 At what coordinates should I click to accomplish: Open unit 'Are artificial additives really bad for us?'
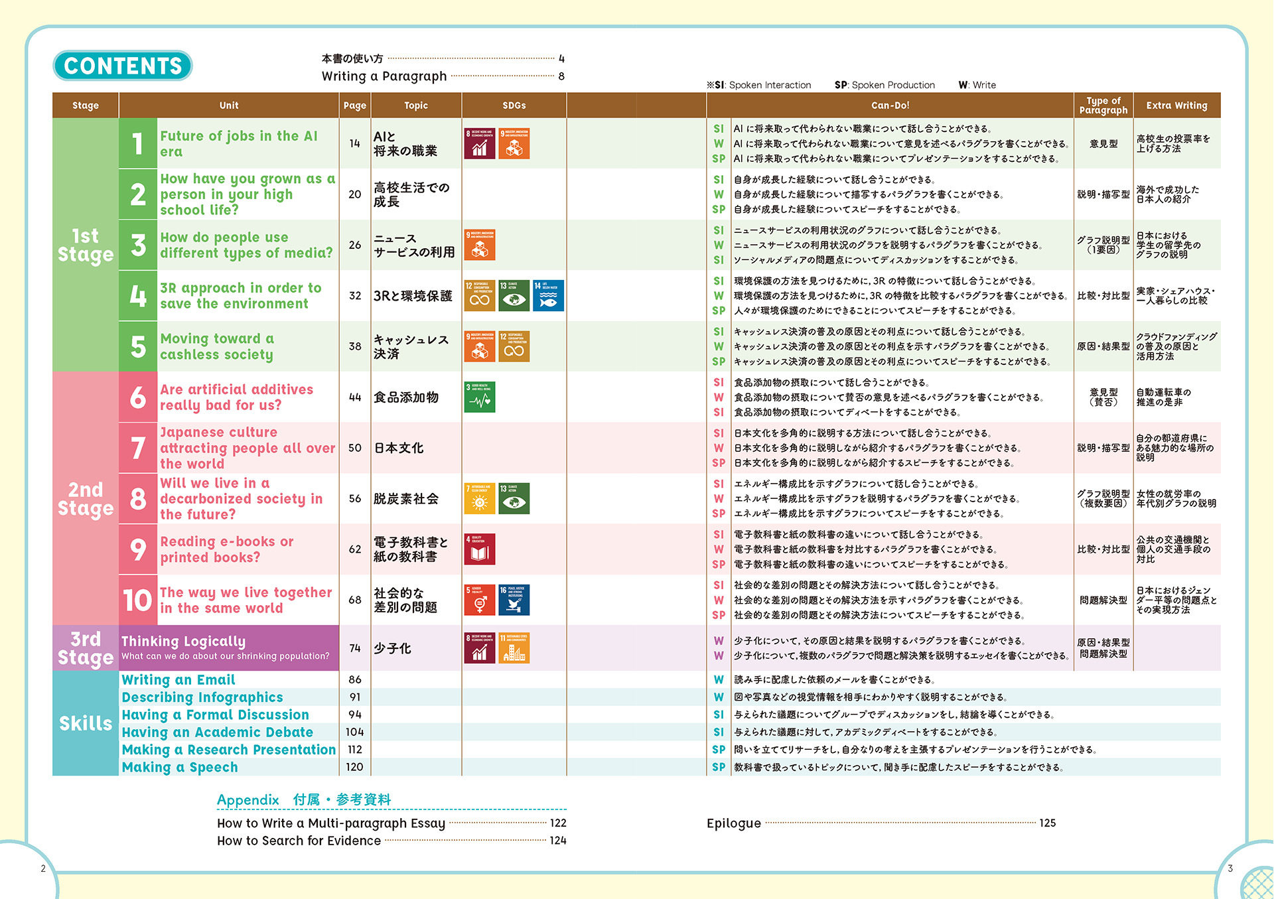pyautogui.click(x=236, y=397)
